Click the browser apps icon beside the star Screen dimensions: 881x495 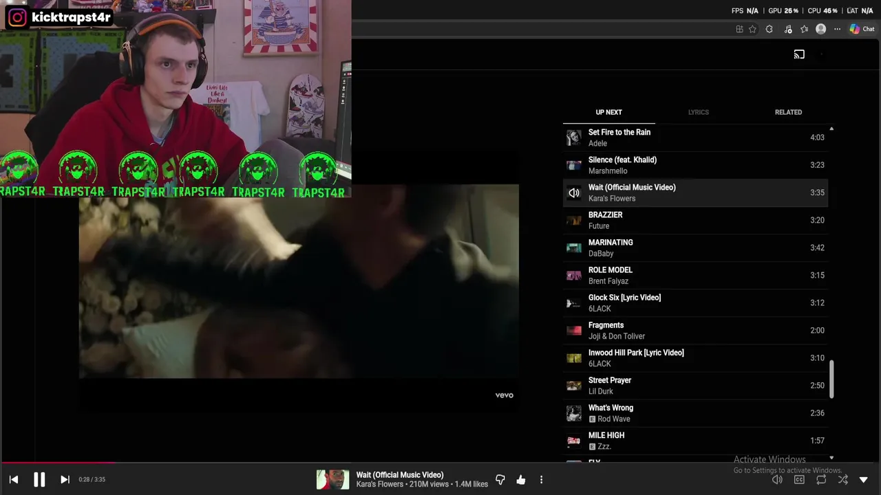(739, 29)
